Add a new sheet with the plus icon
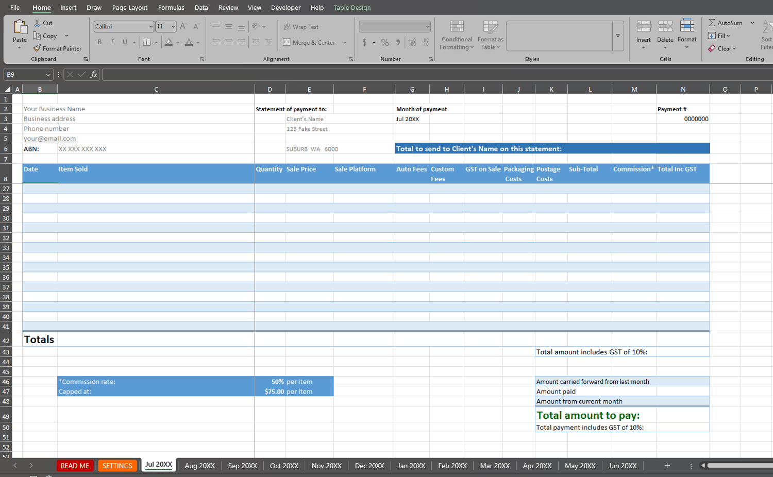This screenshot has height=477, width=773. coord(667,466)
